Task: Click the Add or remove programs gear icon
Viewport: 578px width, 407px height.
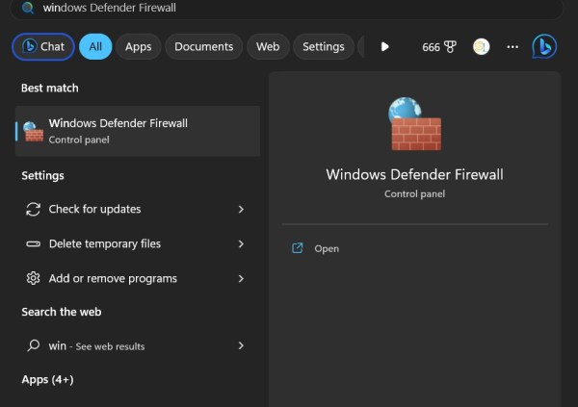Action: [x=33, y=279]
